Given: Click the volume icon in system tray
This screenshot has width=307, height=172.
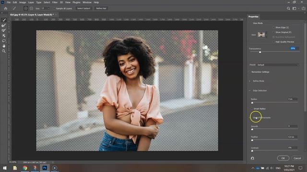Looking at the screenshot, I should point(272,168).
